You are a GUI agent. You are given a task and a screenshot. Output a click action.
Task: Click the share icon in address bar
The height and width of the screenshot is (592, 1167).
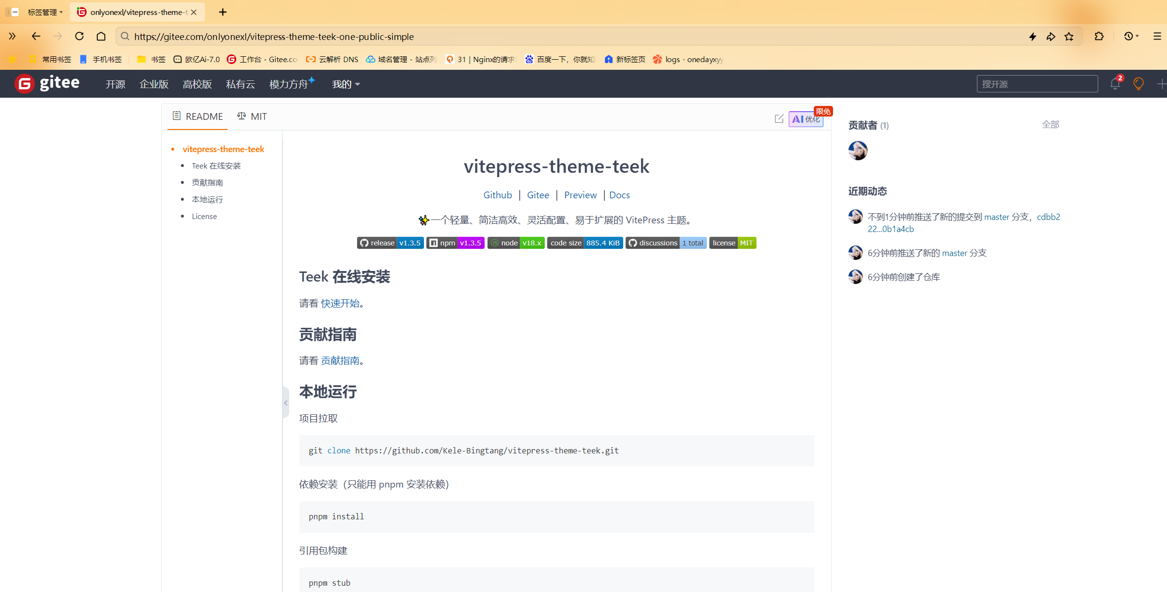click(1051, 37)
